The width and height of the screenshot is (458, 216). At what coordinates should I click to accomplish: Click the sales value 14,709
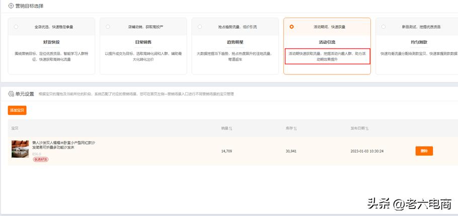tap(226, 151)
